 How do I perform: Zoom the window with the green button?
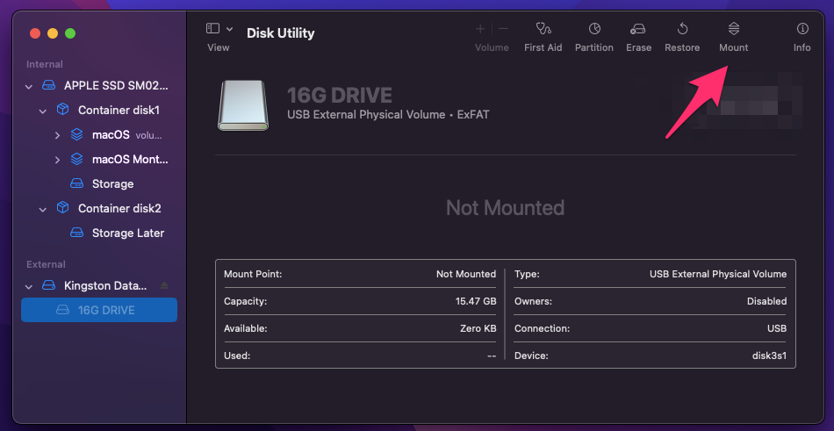click(70, 33)
